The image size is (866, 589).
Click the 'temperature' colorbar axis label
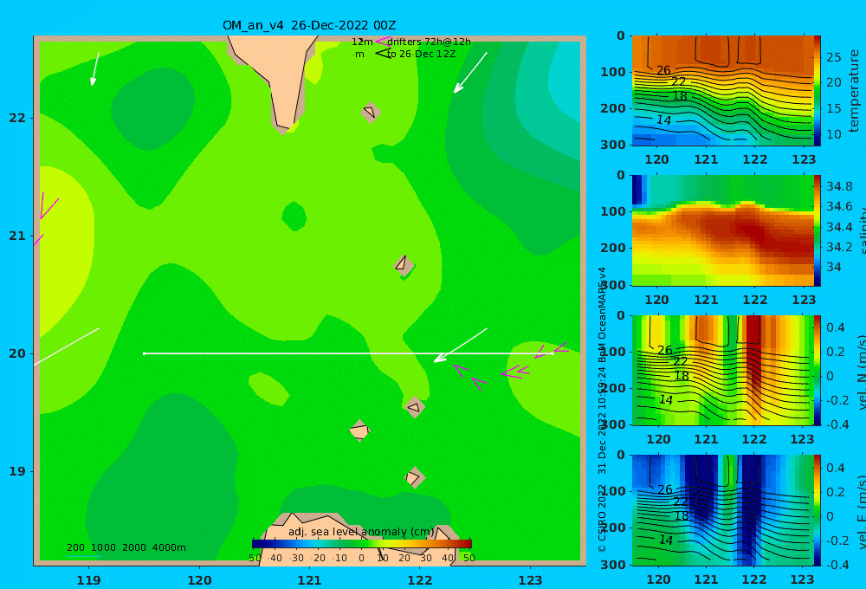click(855, 91)
